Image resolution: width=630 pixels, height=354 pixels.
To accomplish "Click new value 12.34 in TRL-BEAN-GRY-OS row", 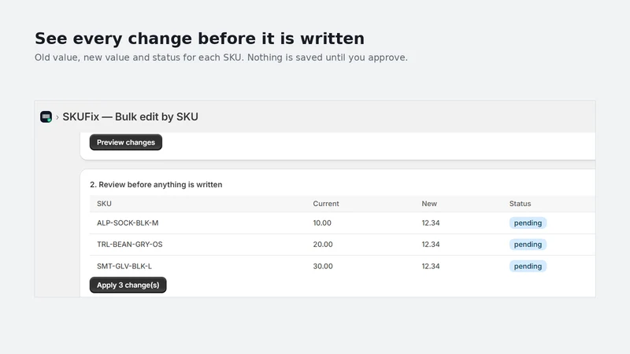I will coord(430,245).
